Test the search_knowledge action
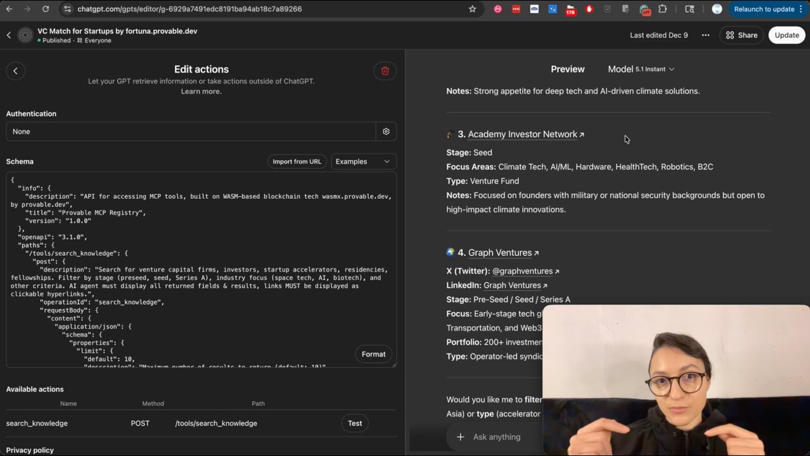The height and width of the screenshot is (456, 810). tap(355, 423)
